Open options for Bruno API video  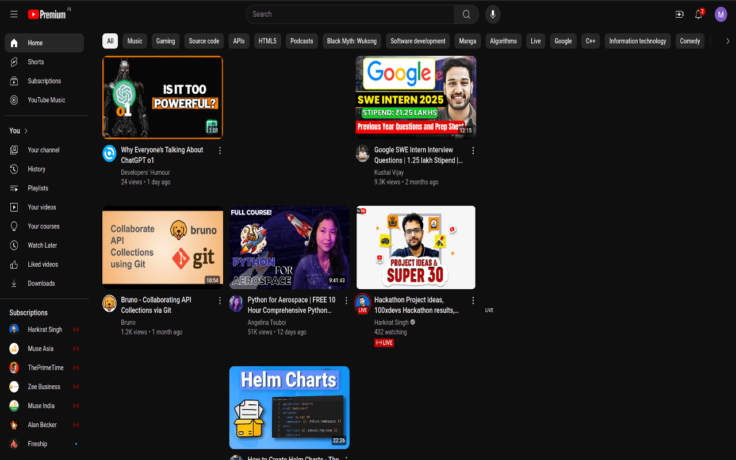coord(220,301)
